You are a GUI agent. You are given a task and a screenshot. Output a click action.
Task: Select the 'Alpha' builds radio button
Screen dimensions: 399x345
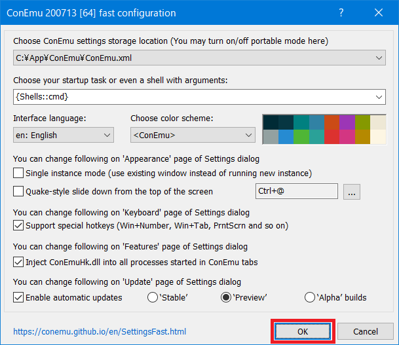pyautogui.click(x=310, y=297)
